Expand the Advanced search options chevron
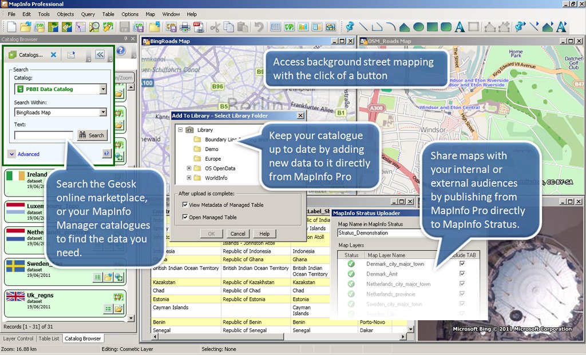The image size is (586, 355). 11,154
